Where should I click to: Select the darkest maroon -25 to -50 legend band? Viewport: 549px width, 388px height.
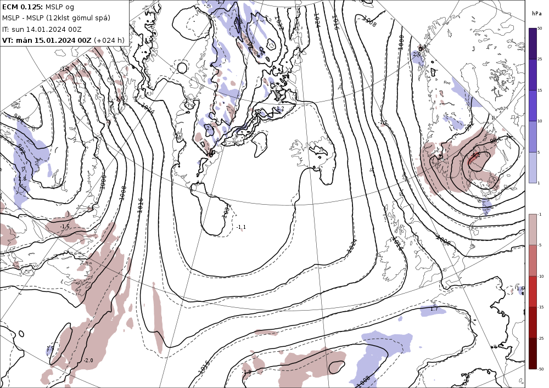coord(533,353)
